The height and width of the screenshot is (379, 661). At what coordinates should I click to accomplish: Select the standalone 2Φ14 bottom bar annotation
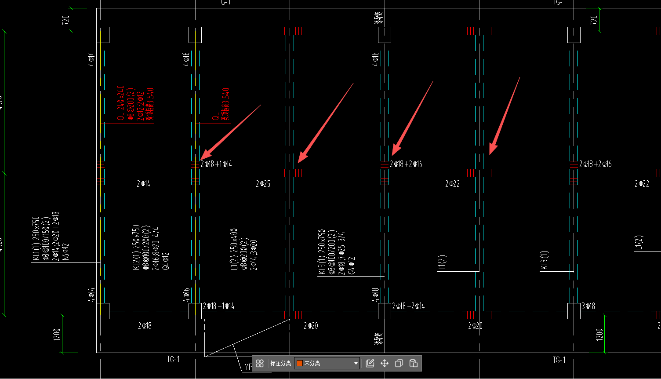coord(143,184)
